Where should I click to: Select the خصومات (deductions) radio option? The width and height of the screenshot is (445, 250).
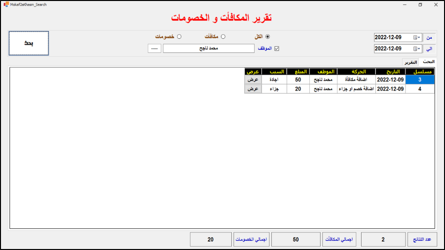(x=179, y=36)
